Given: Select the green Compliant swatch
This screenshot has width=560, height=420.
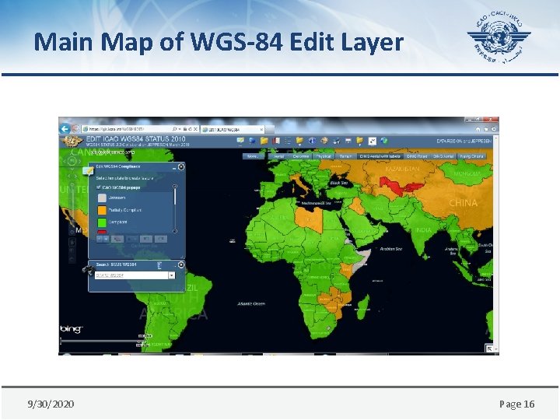Looking at the screenshot, I should pyautogui.click(x=102, y=222).
